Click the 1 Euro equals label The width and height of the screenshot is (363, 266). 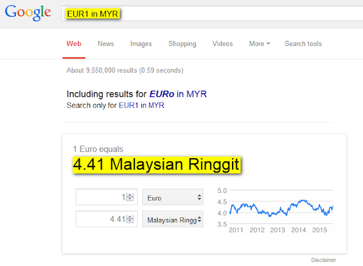98,149
